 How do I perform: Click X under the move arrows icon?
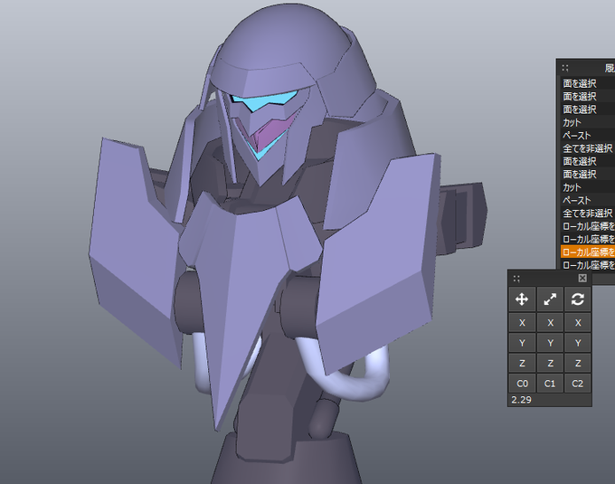[x=522, y=323]
